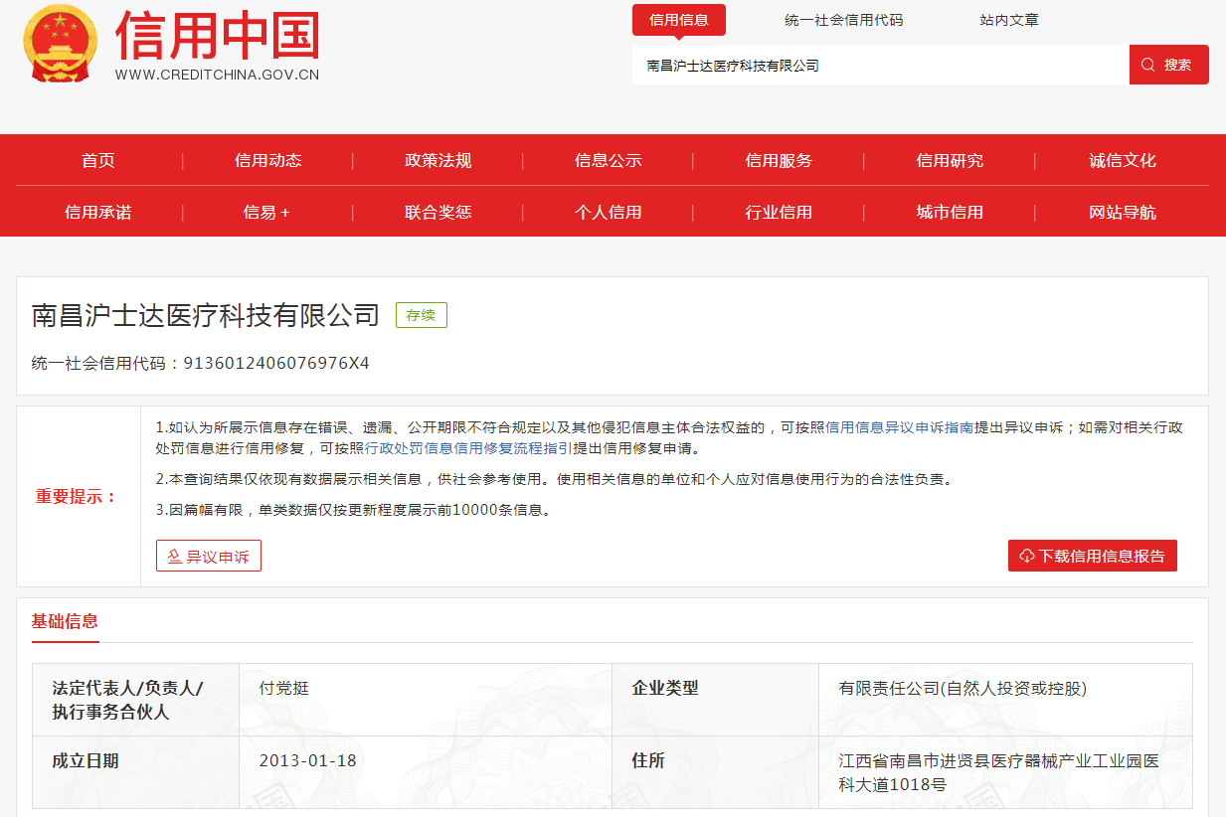Navigate to 信用服务 page

click(x=779, y=161)
